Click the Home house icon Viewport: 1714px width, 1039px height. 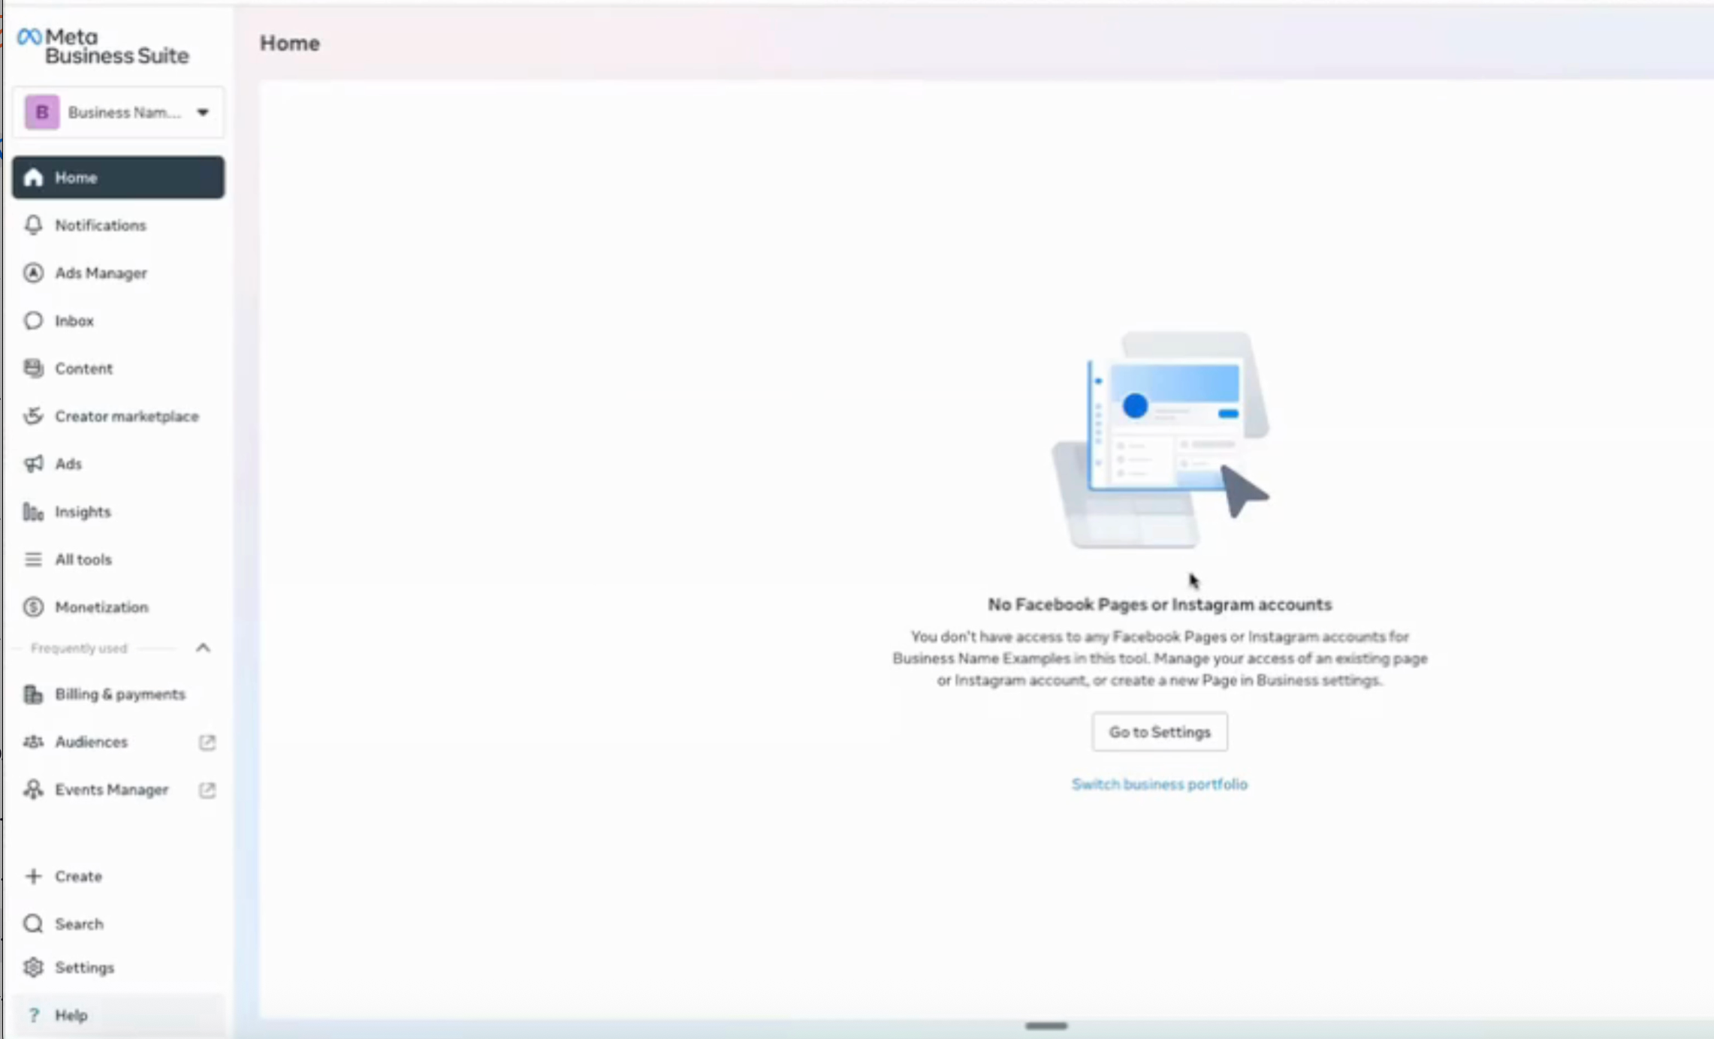(x=33, y=178)
